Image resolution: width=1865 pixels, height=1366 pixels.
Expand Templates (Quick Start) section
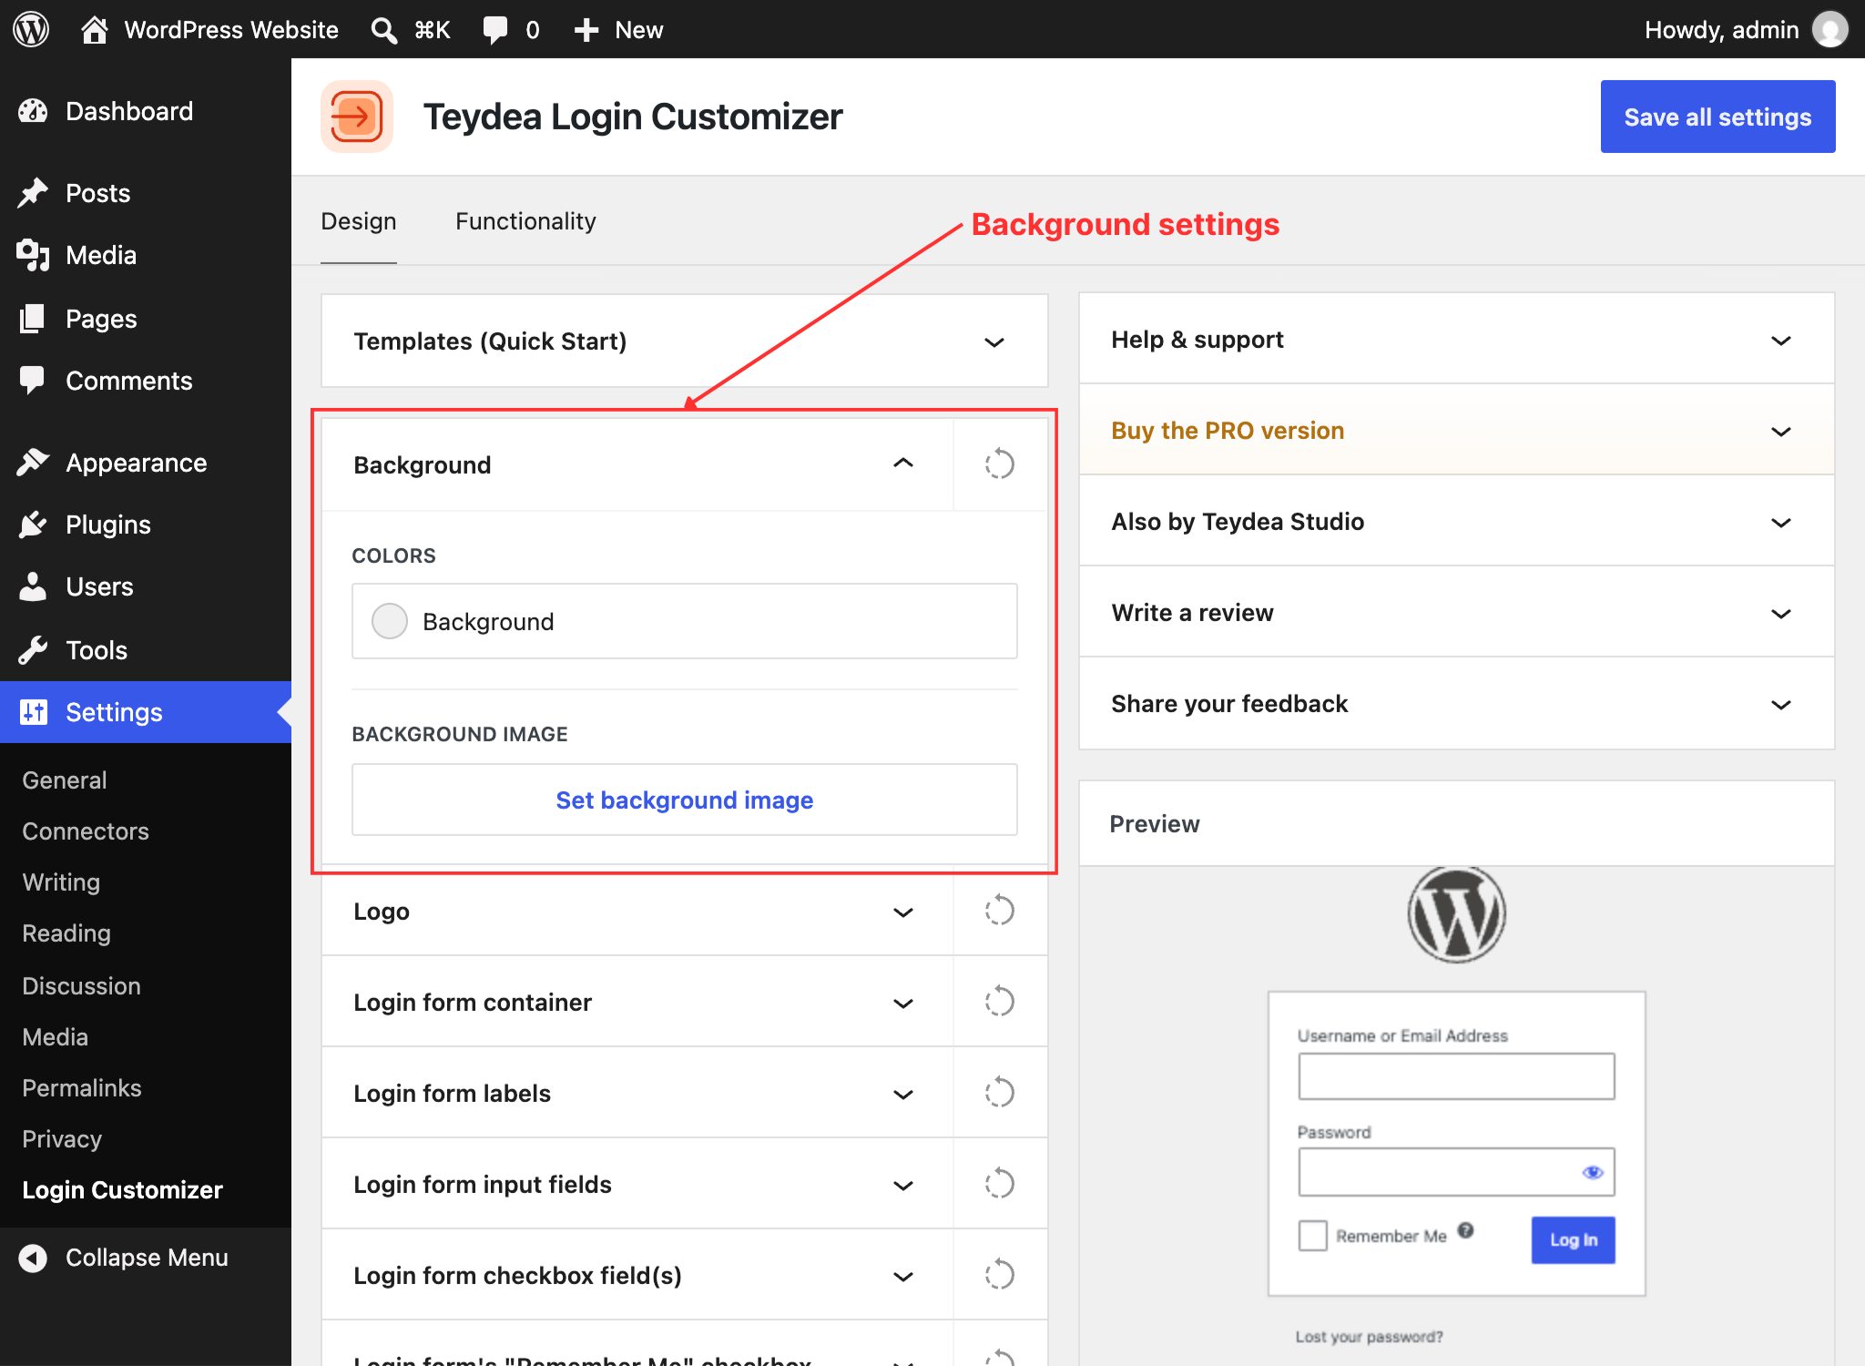994,342
